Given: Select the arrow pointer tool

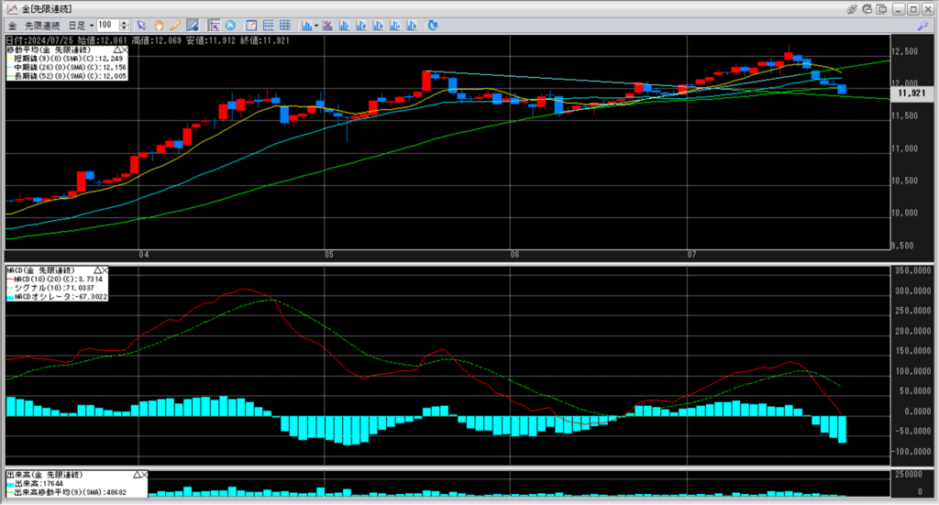Looking at the screenshot, I should (140, 25).
